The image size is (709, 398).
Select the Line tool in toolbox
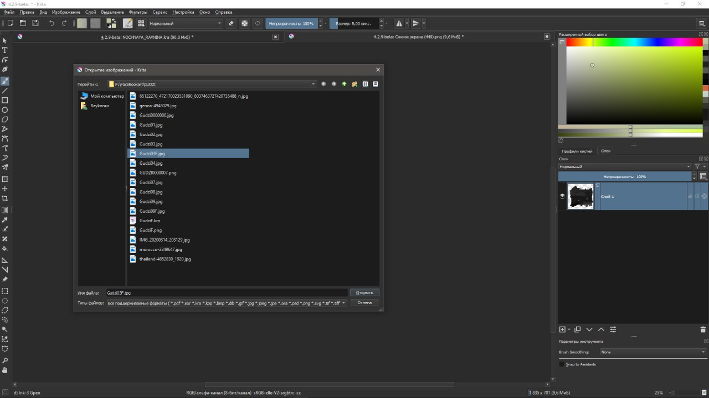tap(5, 91)
